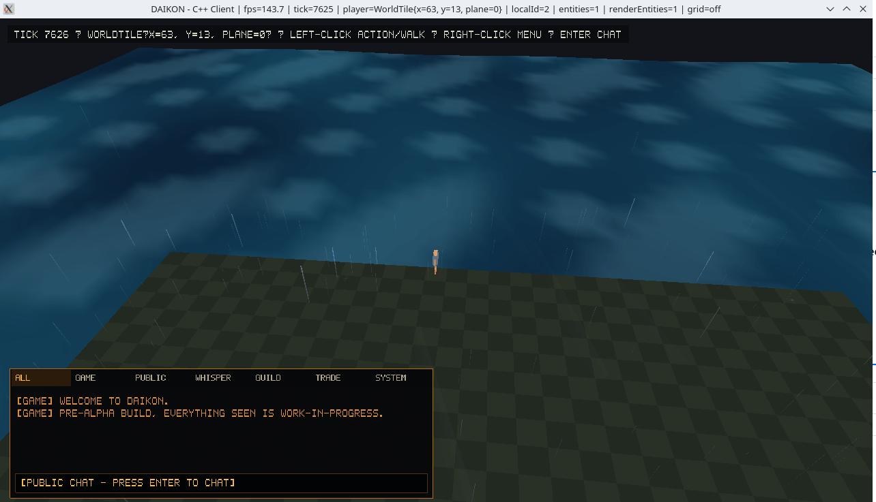Click the X11 window menu icon
The width and height of the screenshot is (876, 502).
tap(9, 9)
